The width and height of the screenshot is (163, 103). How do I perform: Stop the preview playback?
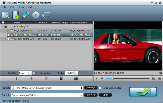[102, 78]
